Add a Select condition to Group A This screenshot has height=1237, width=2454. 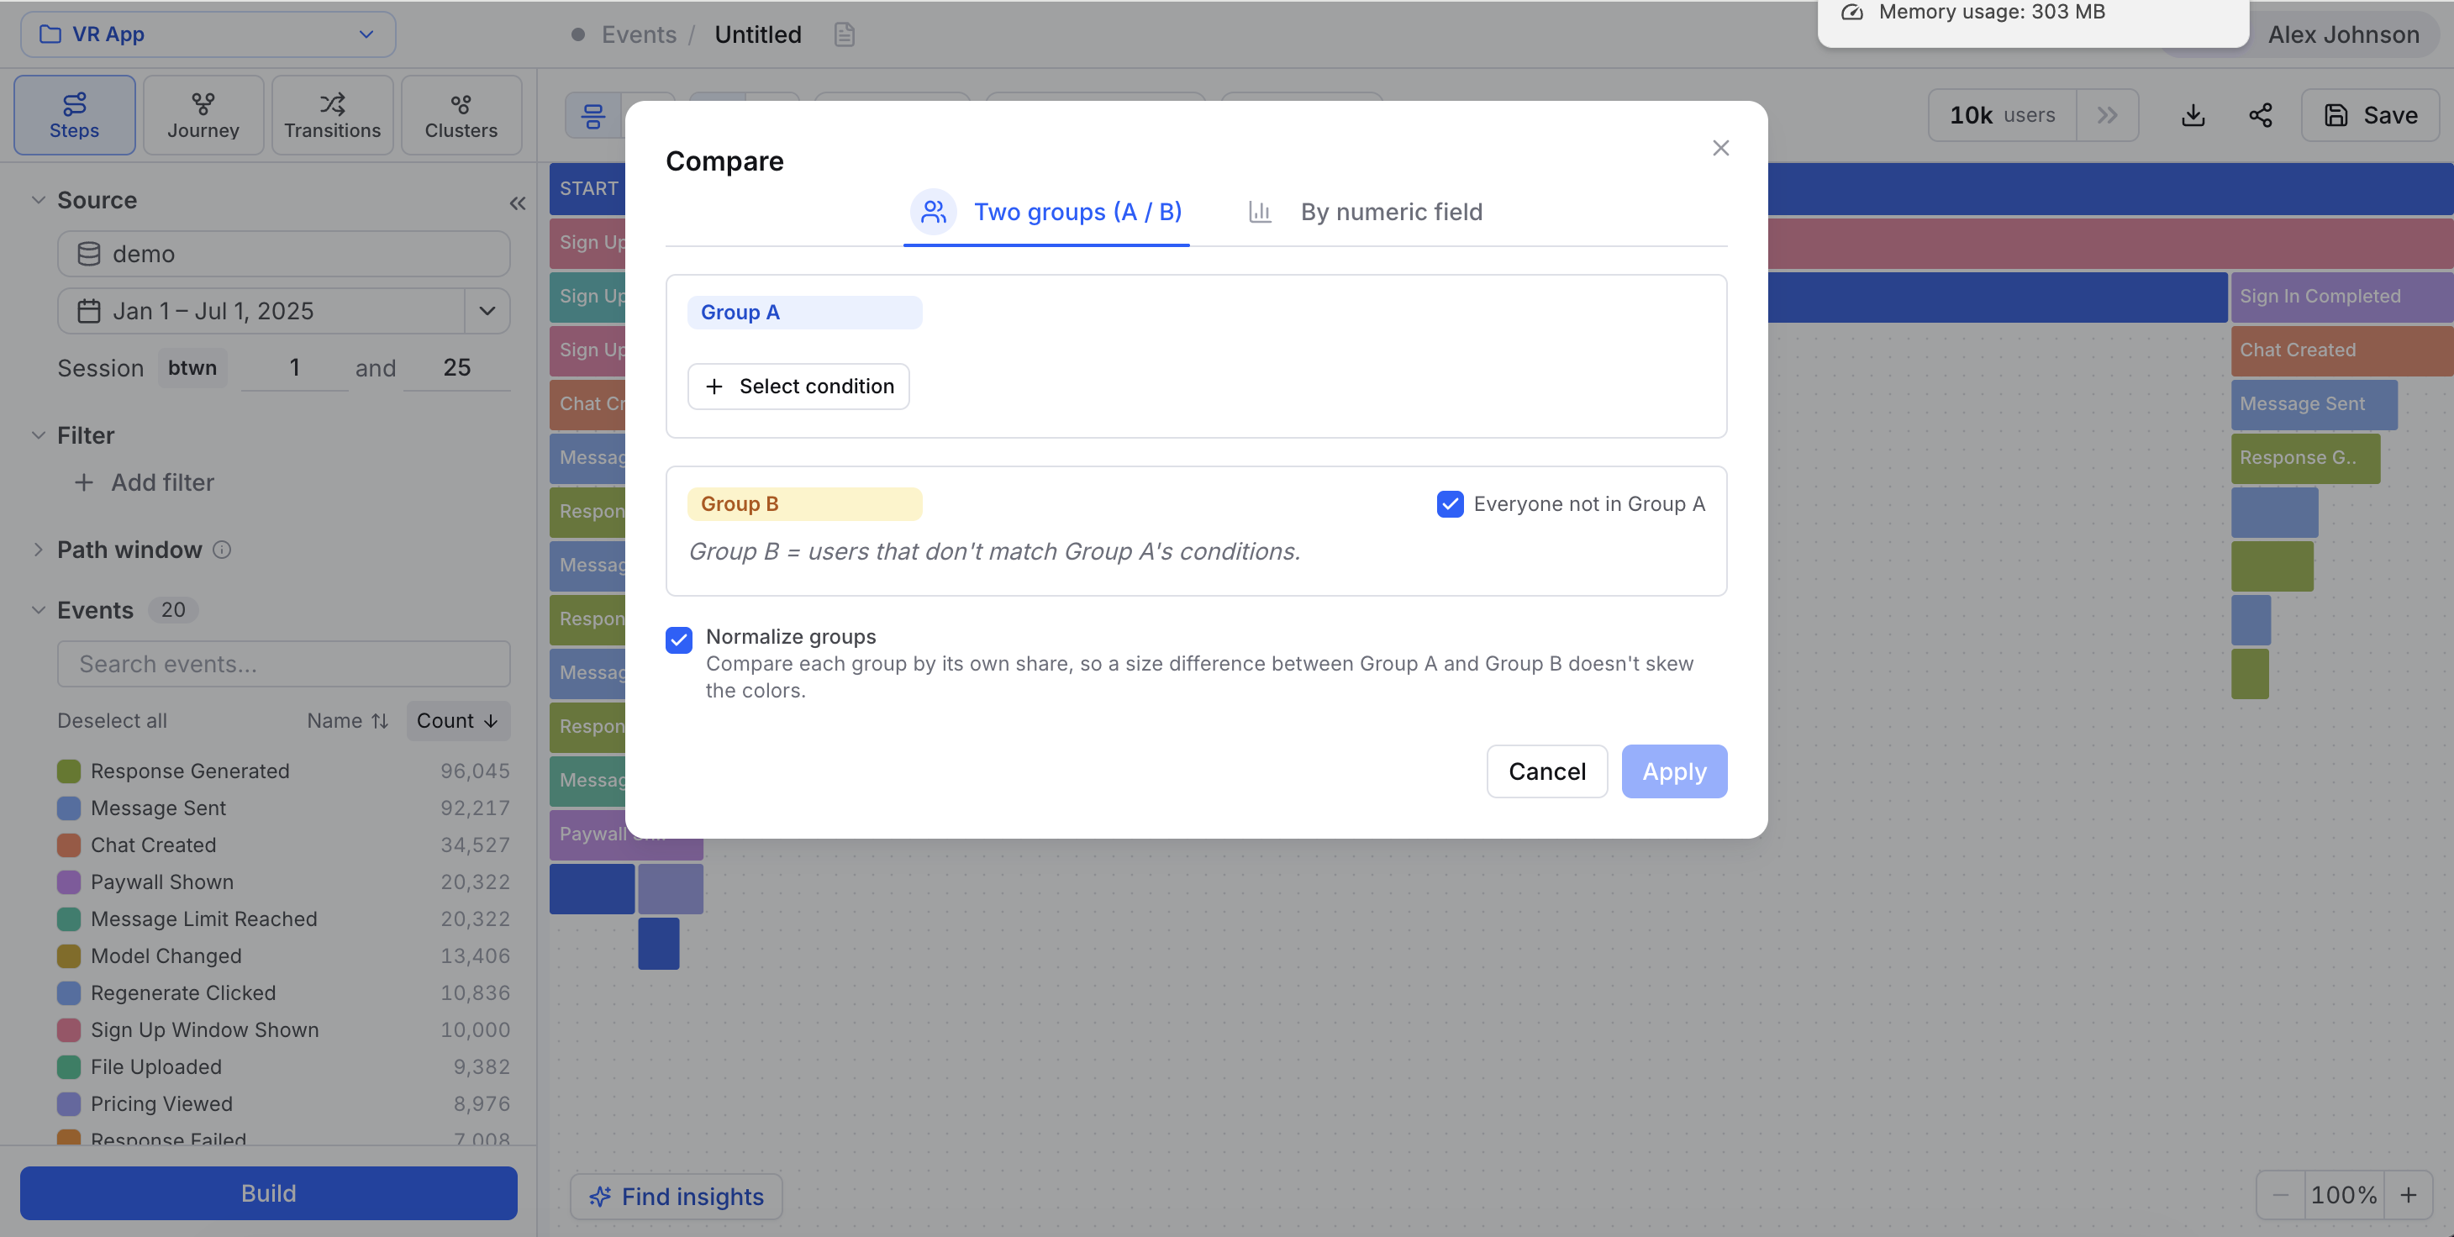click(798, 386)
